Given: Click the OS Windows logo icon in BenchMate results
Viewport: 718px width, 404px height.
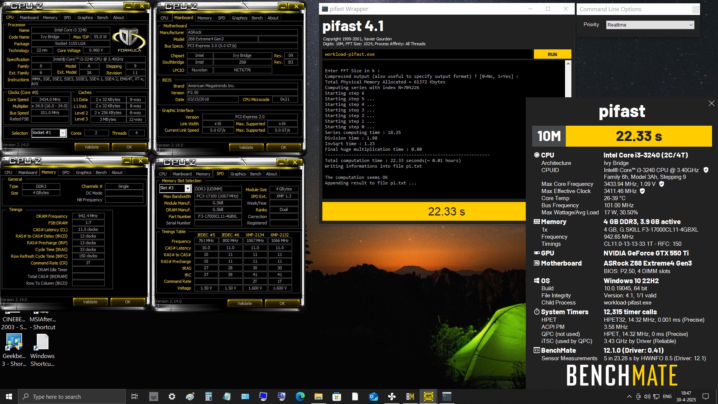Looking at the screenshot, I should [x=537, y=281].
